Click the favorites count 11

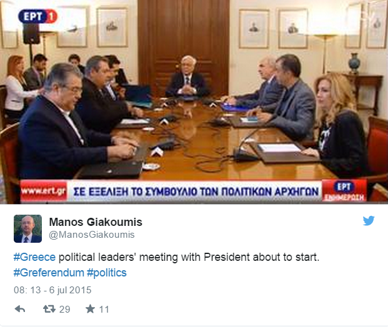coord(104,309)
